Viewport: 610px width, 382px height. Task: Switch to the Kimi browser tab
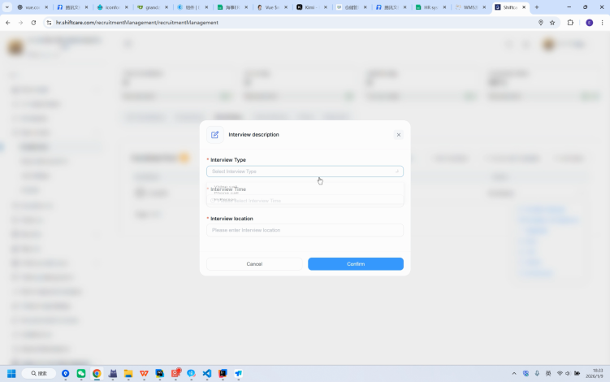coord(309,7)
